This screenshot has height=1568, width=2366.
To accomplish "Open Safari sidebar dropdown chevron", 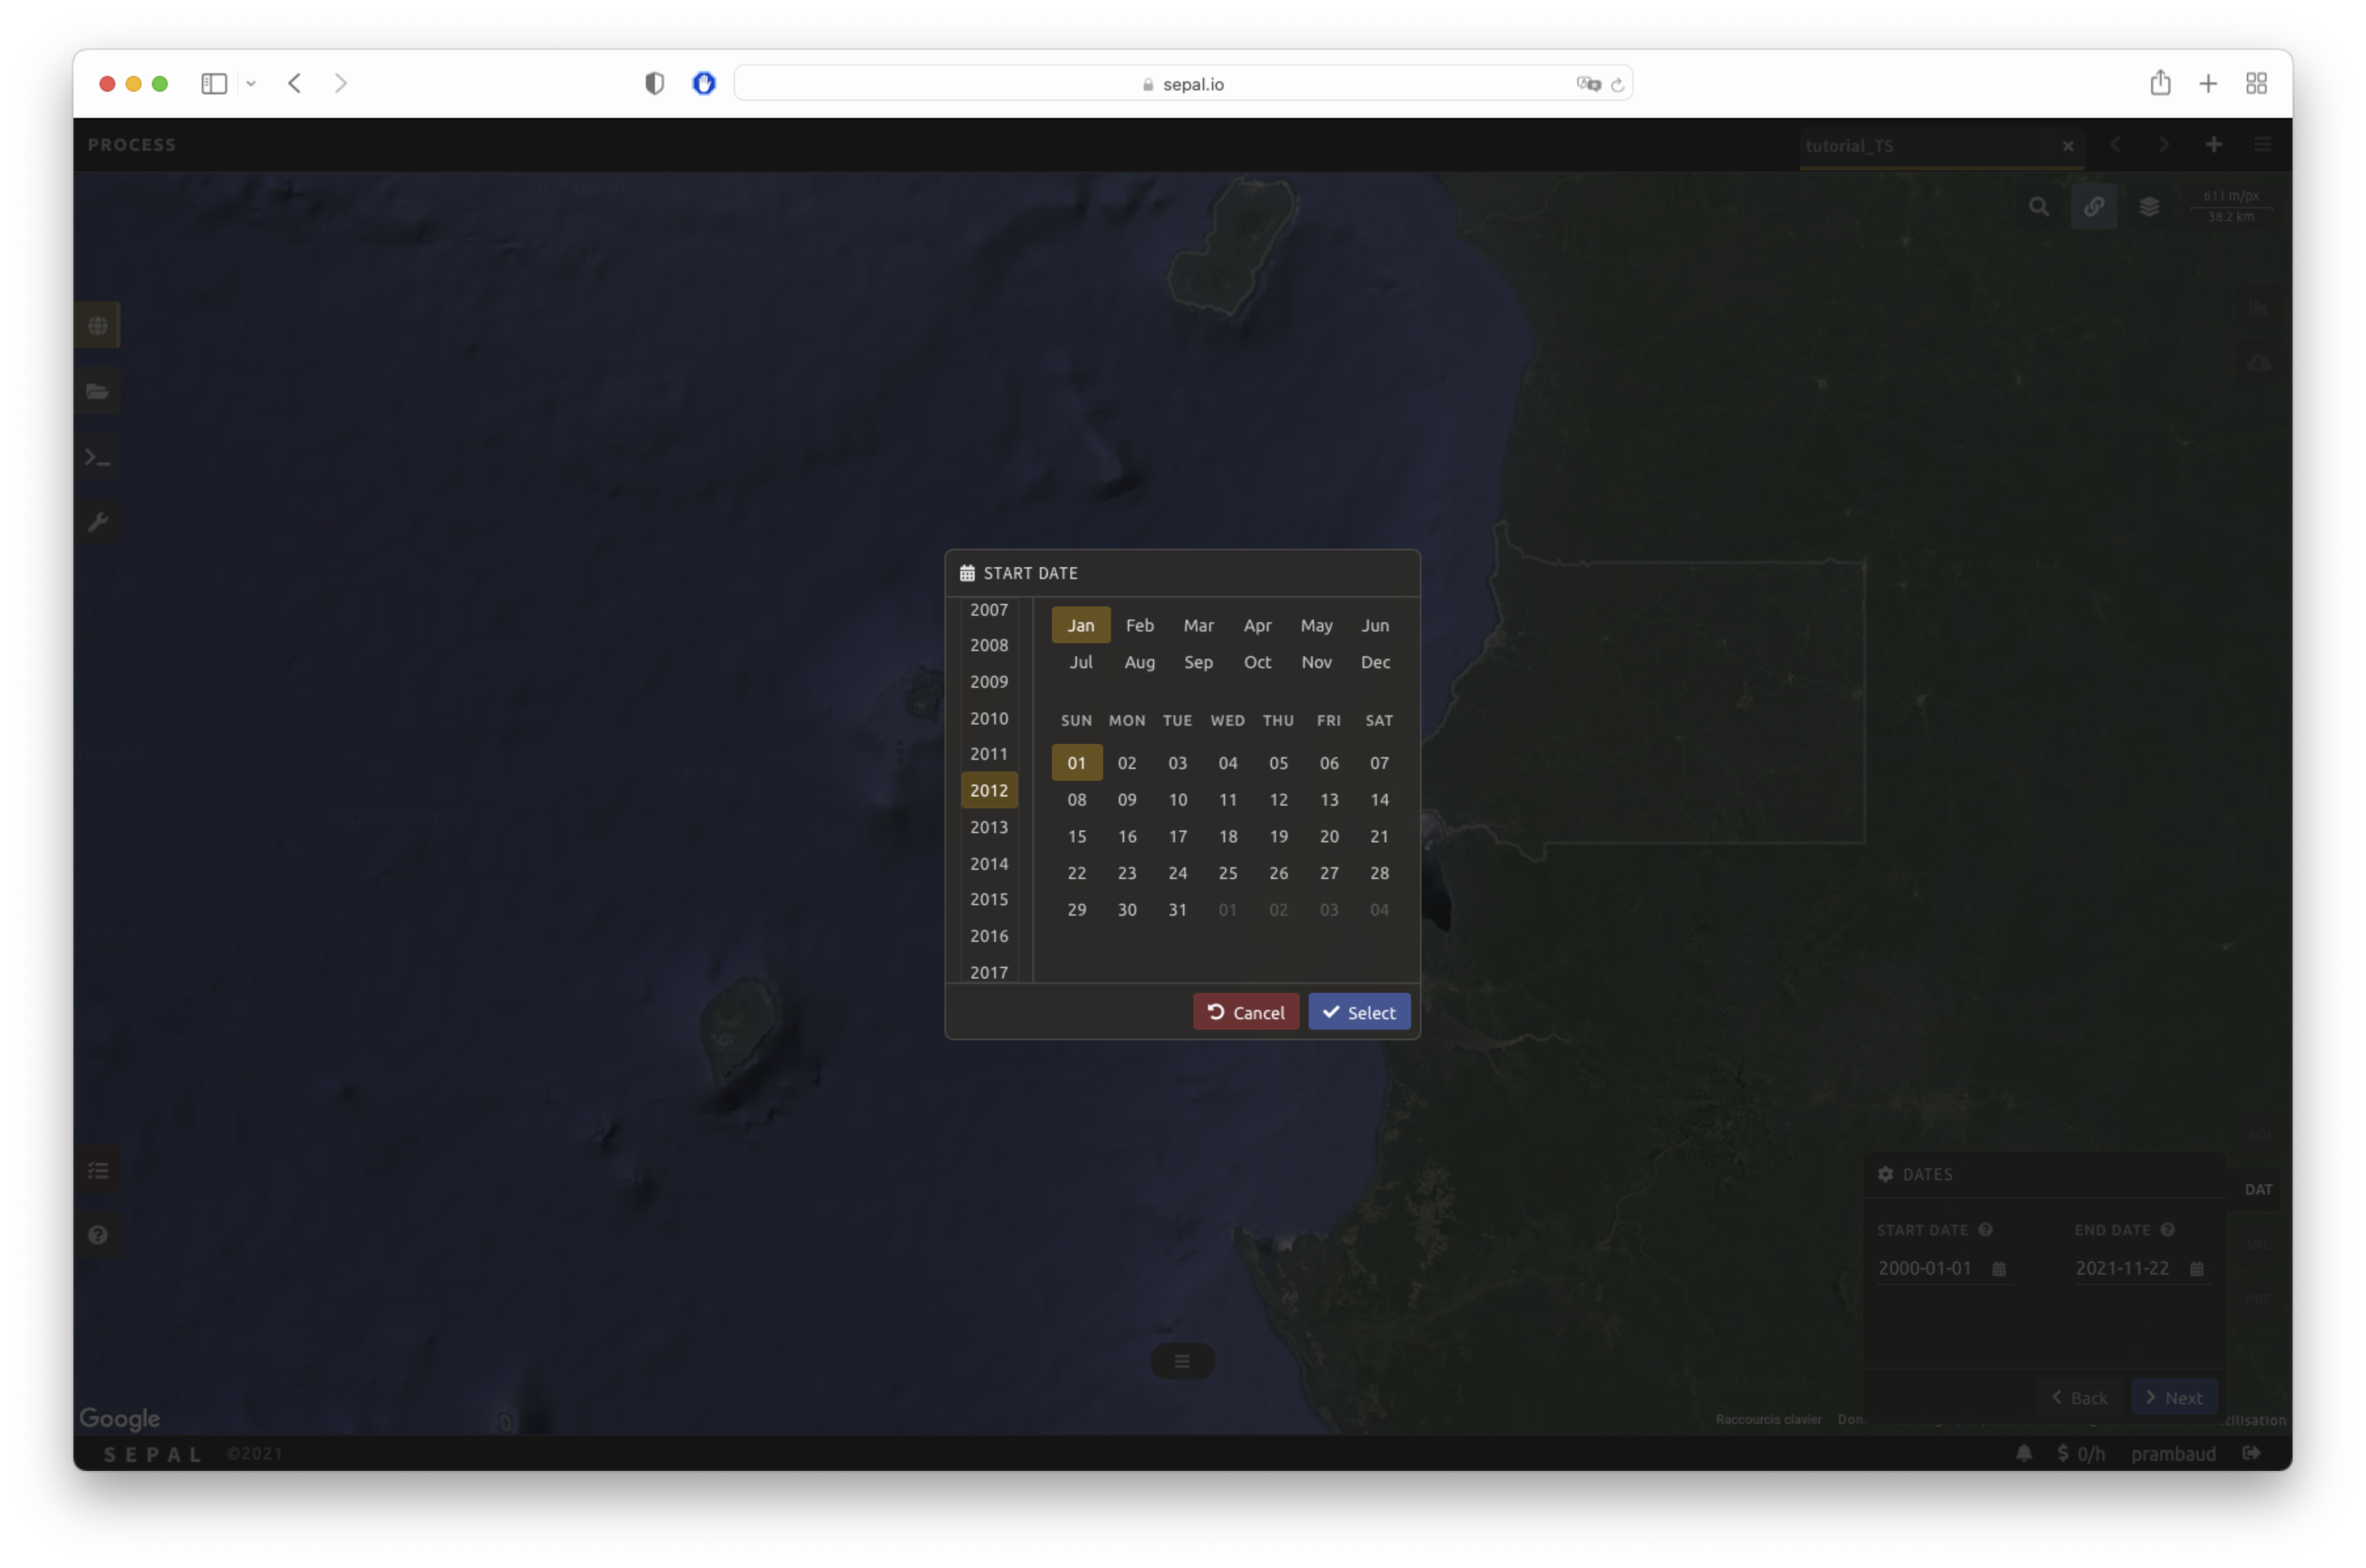I will pyautogui.click(x=251, y=84).
